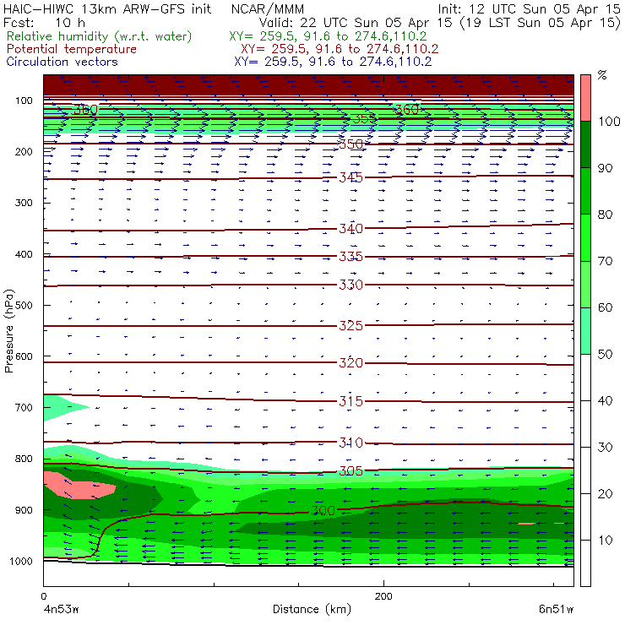
Task: Click the colorbar value 20
Action: [x=605, y=493]
